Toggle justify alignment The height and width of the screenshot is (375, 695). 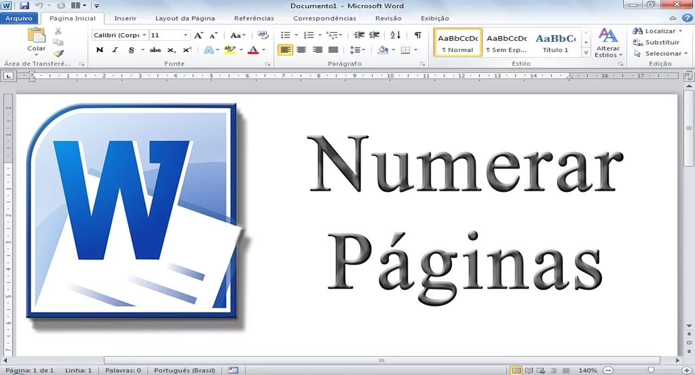[x=333, y=50]
